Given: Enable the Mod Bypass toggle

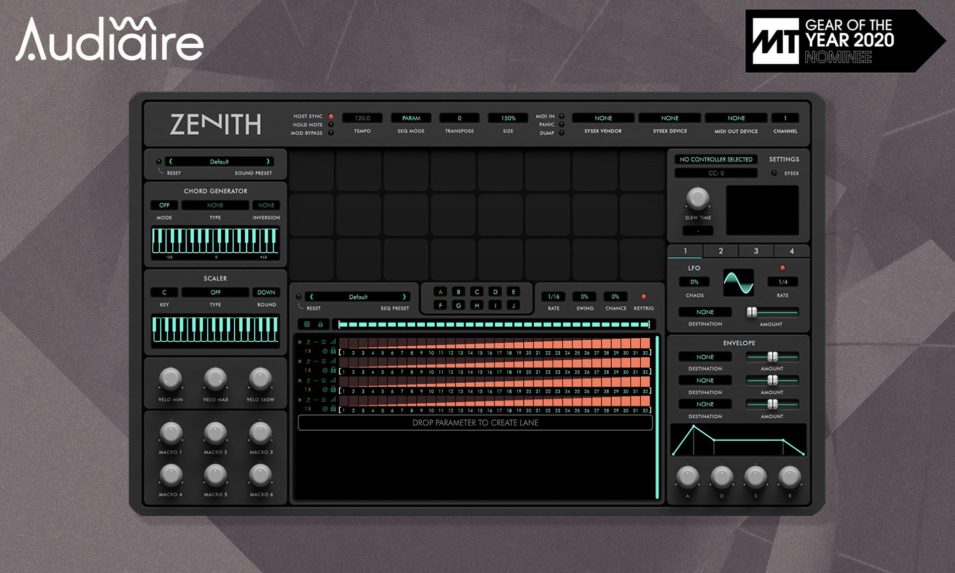Looking at the screenshot, I should [x=331, y=133].
